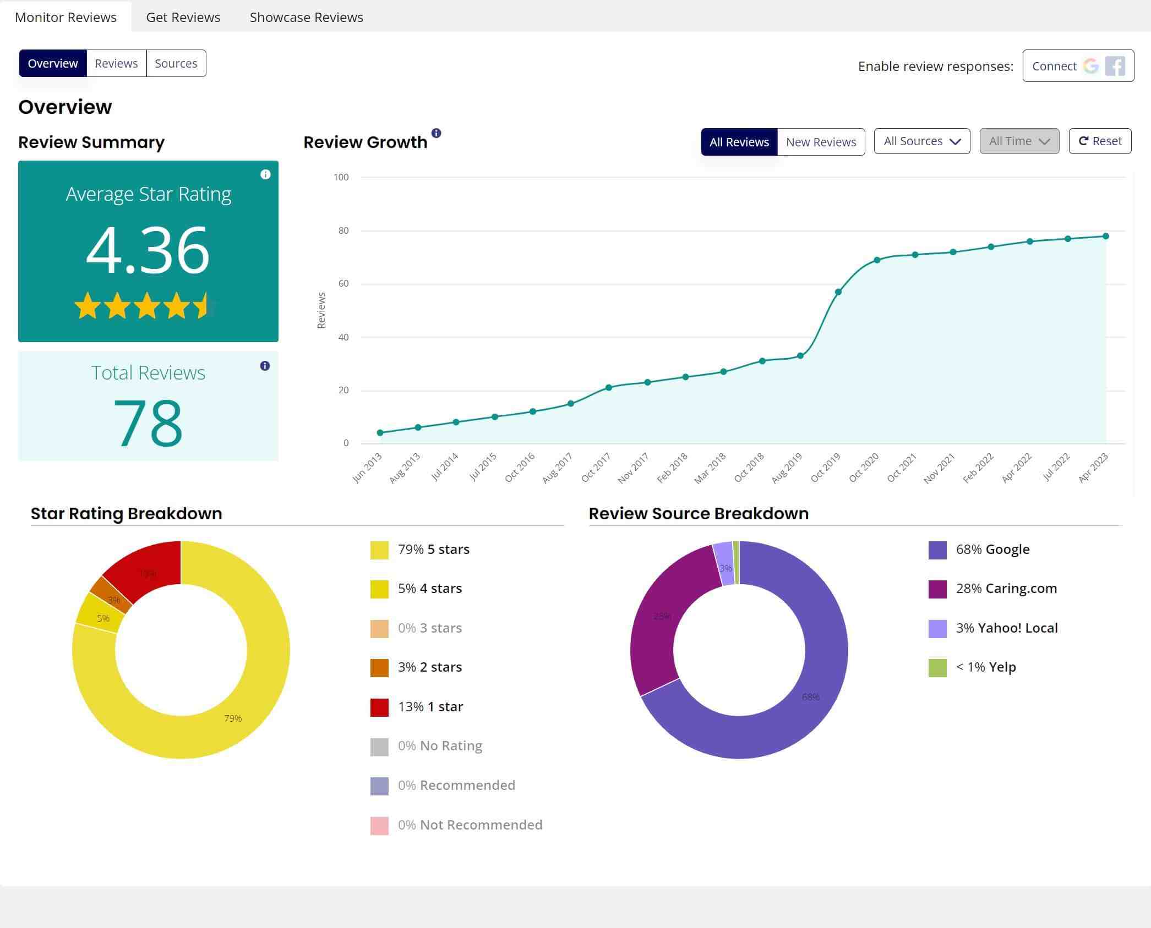The image size is (1151, 928).
Task: Click the Total Reviews info icon
Action: point(265,366)
